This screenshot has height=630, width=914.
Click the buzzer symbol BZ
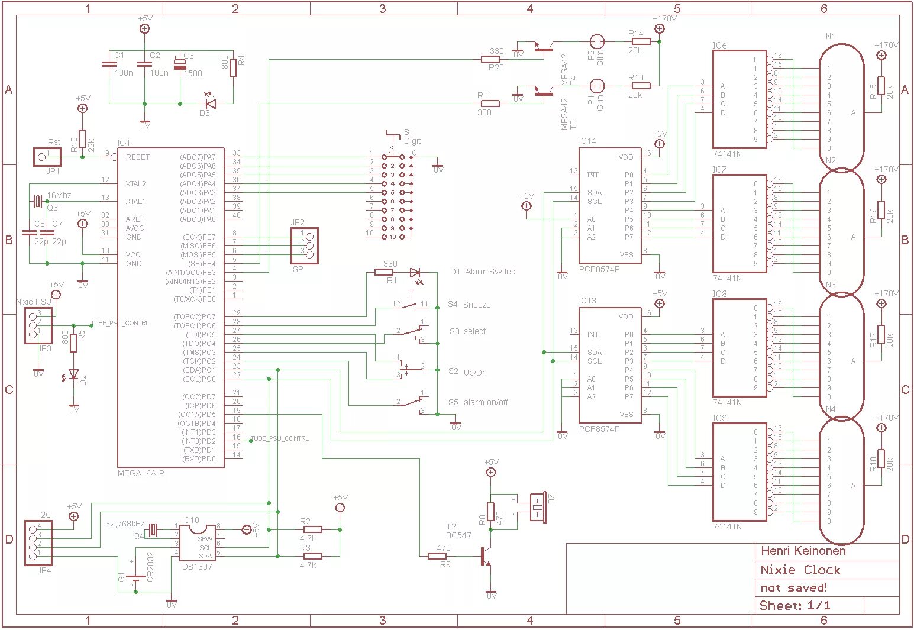click(537, 508)
